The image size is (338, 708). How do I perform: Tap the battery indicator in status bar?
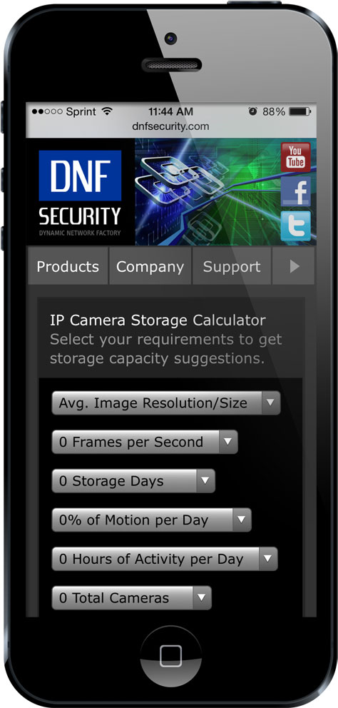pos(299,111)
